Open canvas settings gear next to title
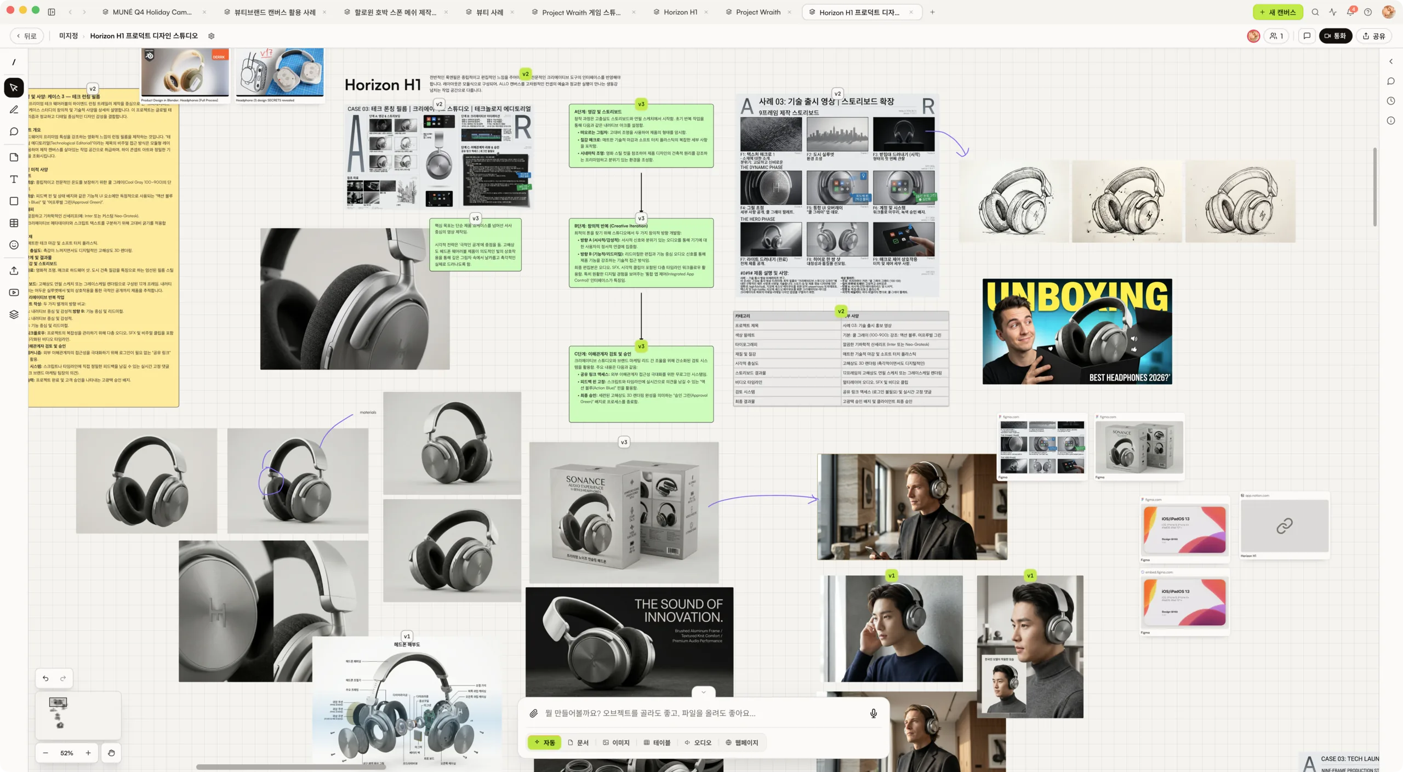The width and height of the screenshot is (1403, 772). click(211, 36)
